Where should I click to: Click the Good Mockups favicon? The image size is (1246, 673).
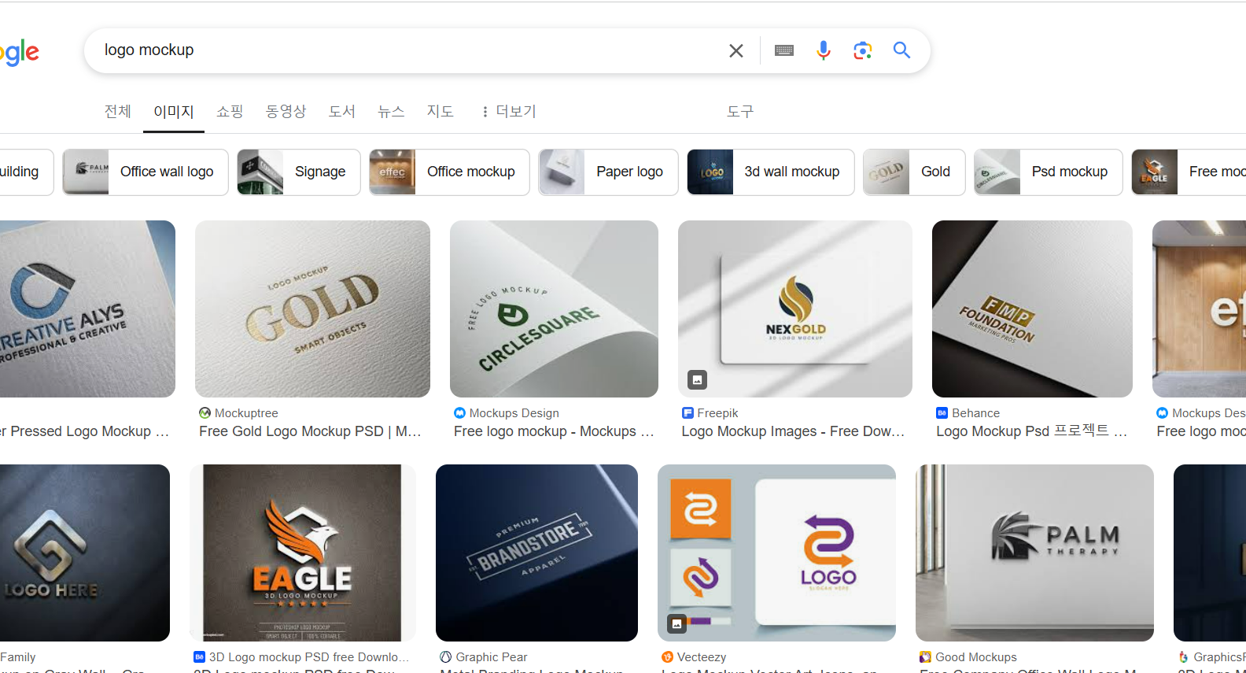click(925, 656)
